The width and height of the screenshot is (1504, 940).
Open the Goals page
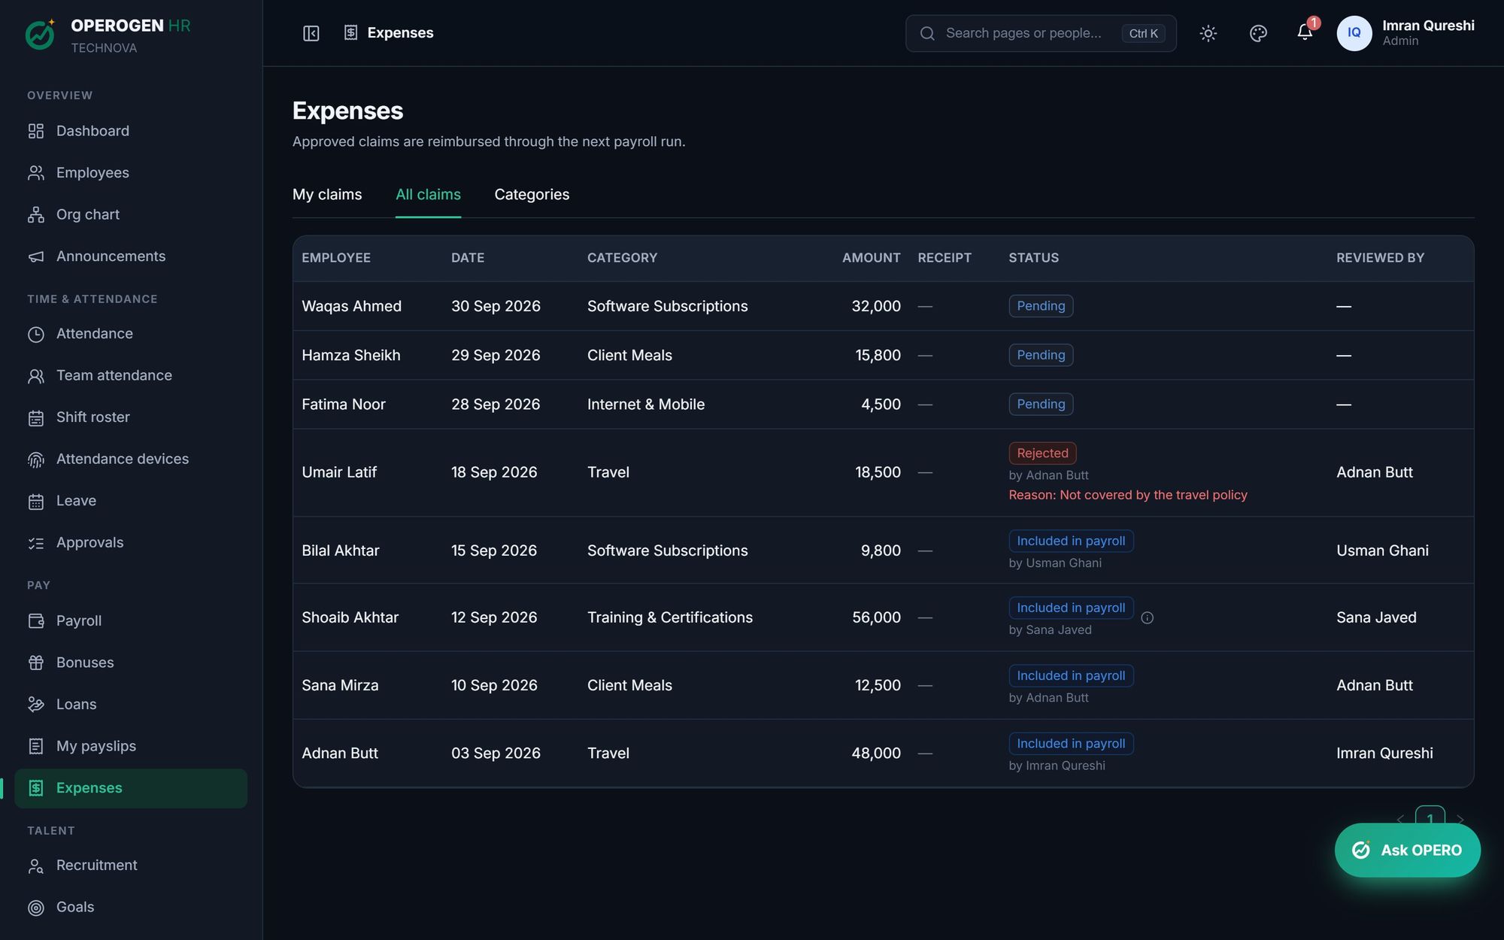(x=131, y=907)
